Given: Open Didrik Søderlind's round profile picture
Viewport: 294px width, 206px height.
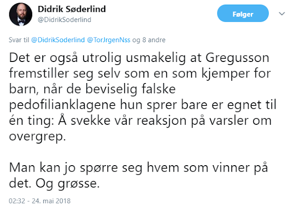Looking at the screenshot, I should point(21,14).
